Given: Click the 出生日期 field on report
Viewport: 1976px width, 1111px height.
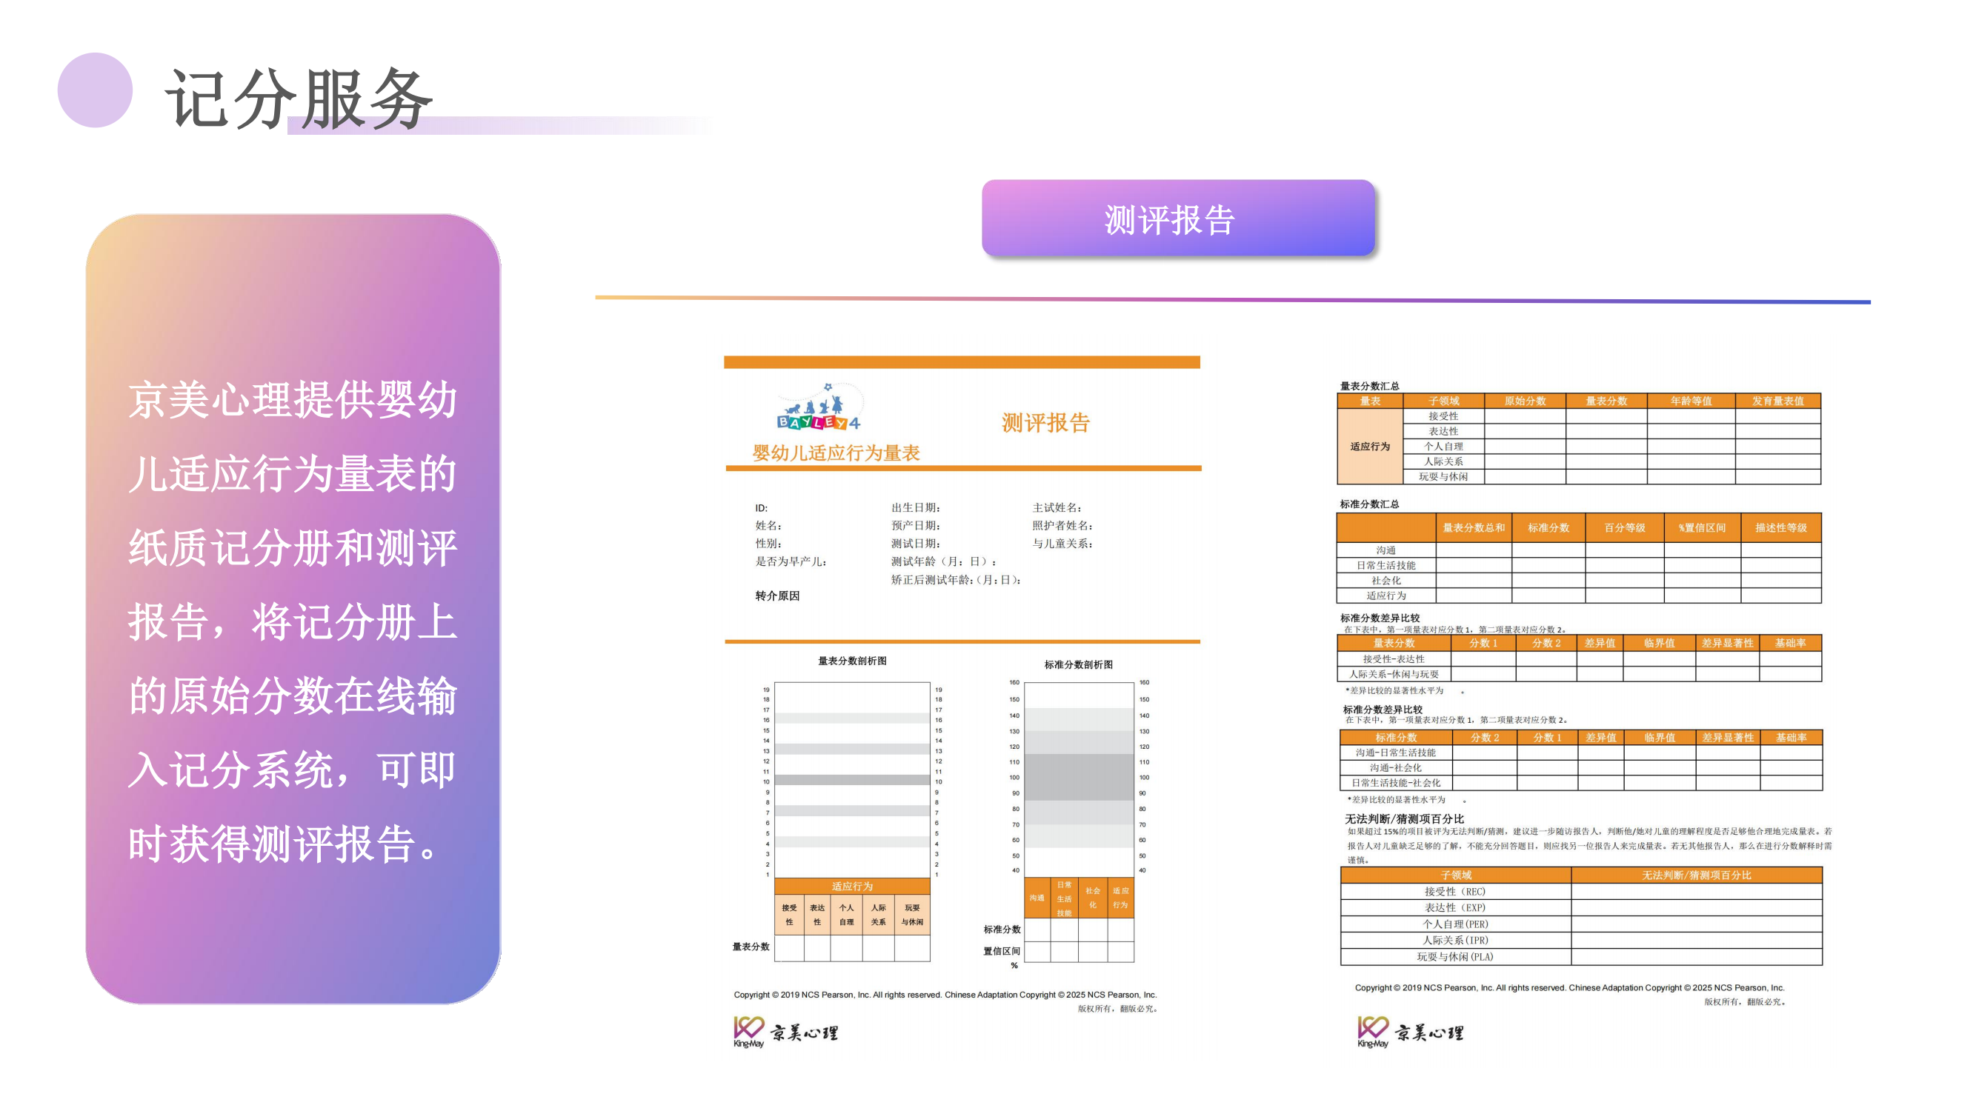Looking at the screenshot, I should [915, 507].
